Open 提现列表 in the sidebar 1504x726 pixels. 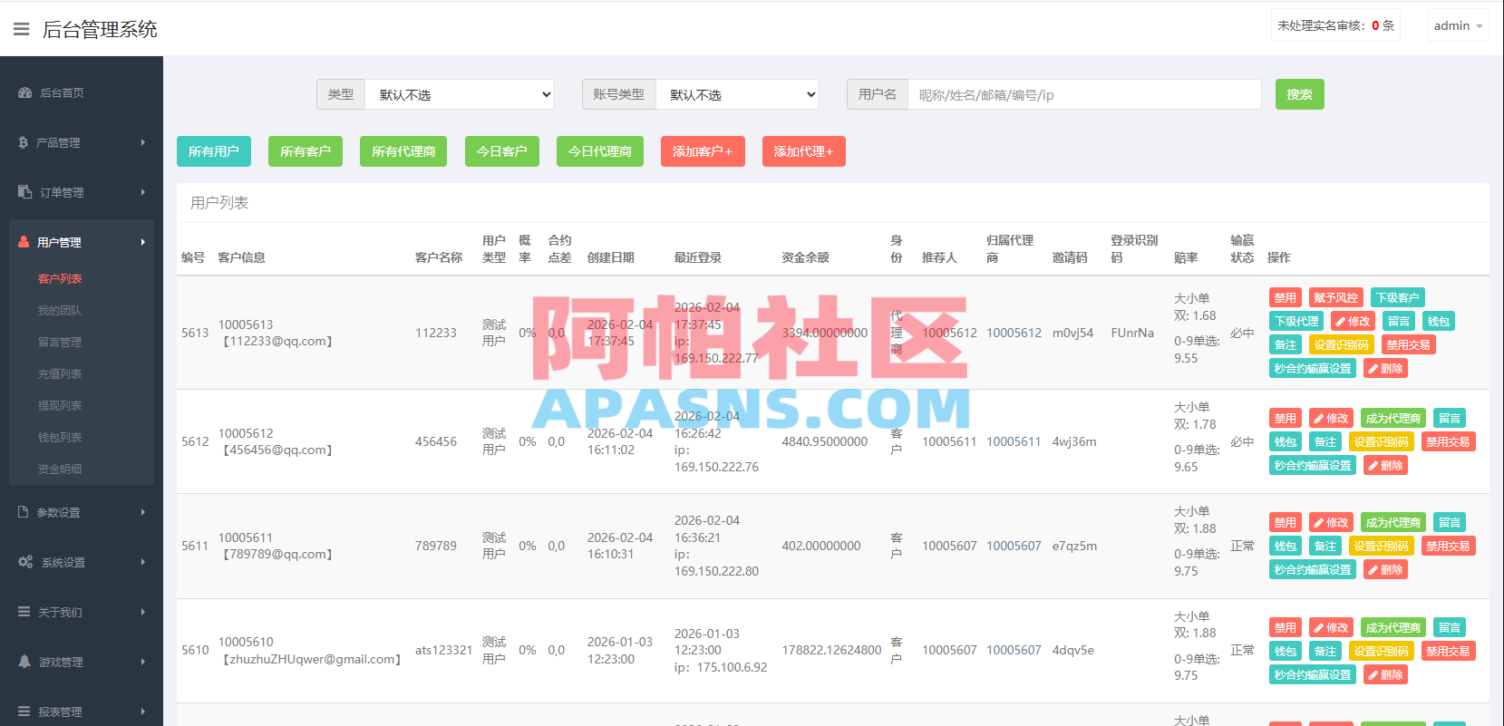(x=60, y=406)
